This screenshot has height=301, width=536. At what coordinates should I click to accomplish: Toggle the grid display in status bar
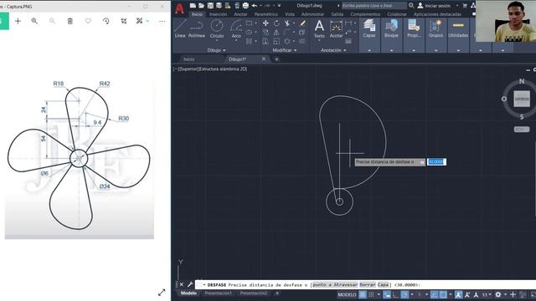pyautogui.click(x=363, y=294)
